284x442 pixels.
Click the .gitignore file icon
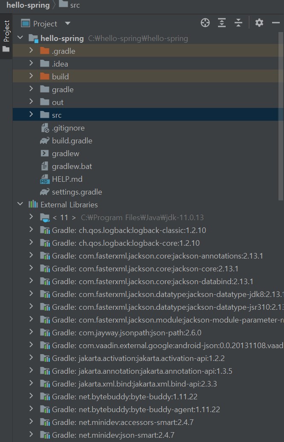click(45, 128)
